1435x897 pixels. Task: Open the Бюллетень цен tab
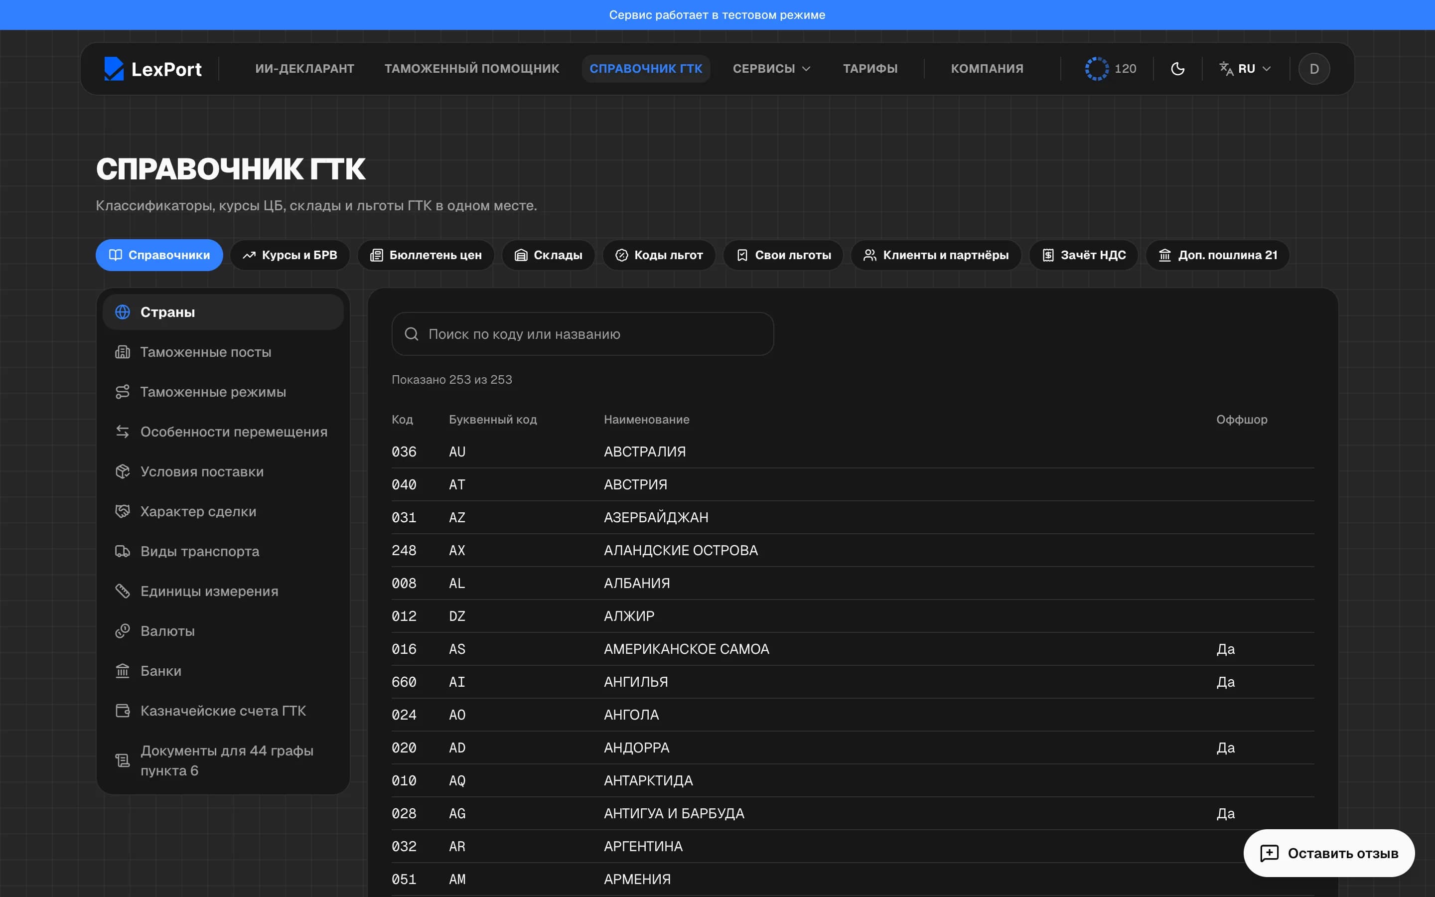coord(426,255)
